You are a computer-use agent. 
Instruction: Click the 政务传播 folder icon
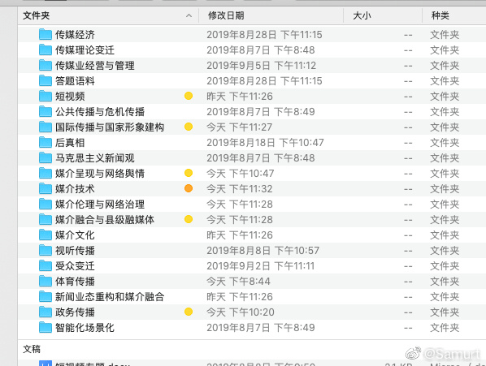(46, 312)
